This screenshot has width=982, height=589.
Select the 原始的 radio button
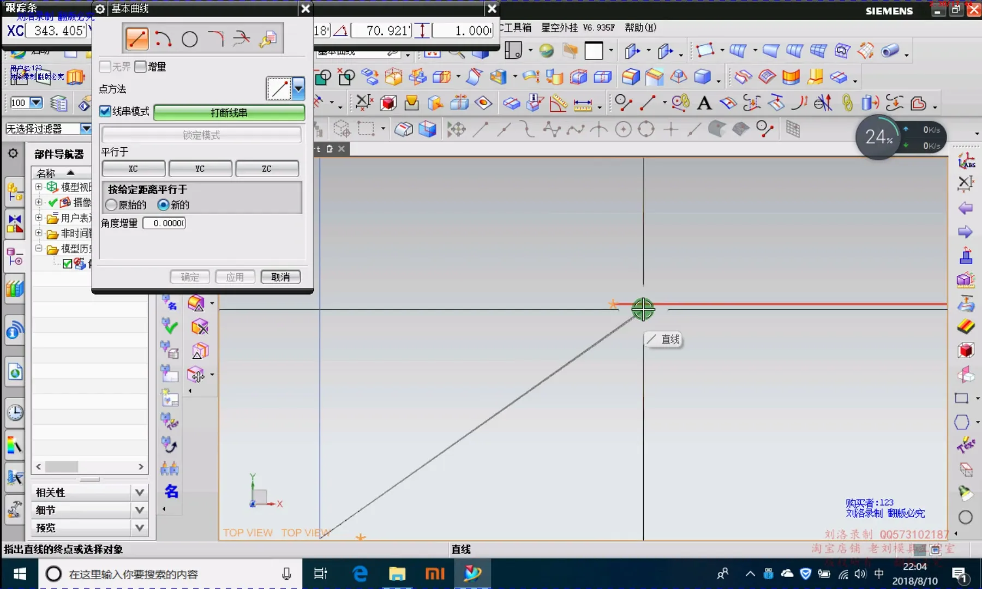coord(111,205)
